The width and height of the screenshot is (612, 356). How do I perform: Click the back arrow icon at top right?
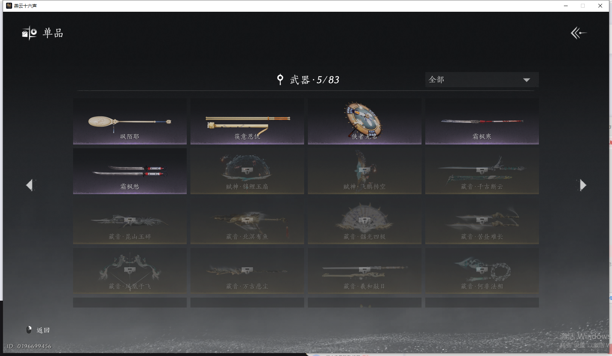pos(579,33)
